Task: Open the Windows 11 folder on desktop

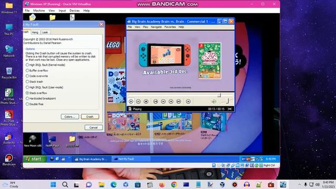Action: (x=9, y=8)
